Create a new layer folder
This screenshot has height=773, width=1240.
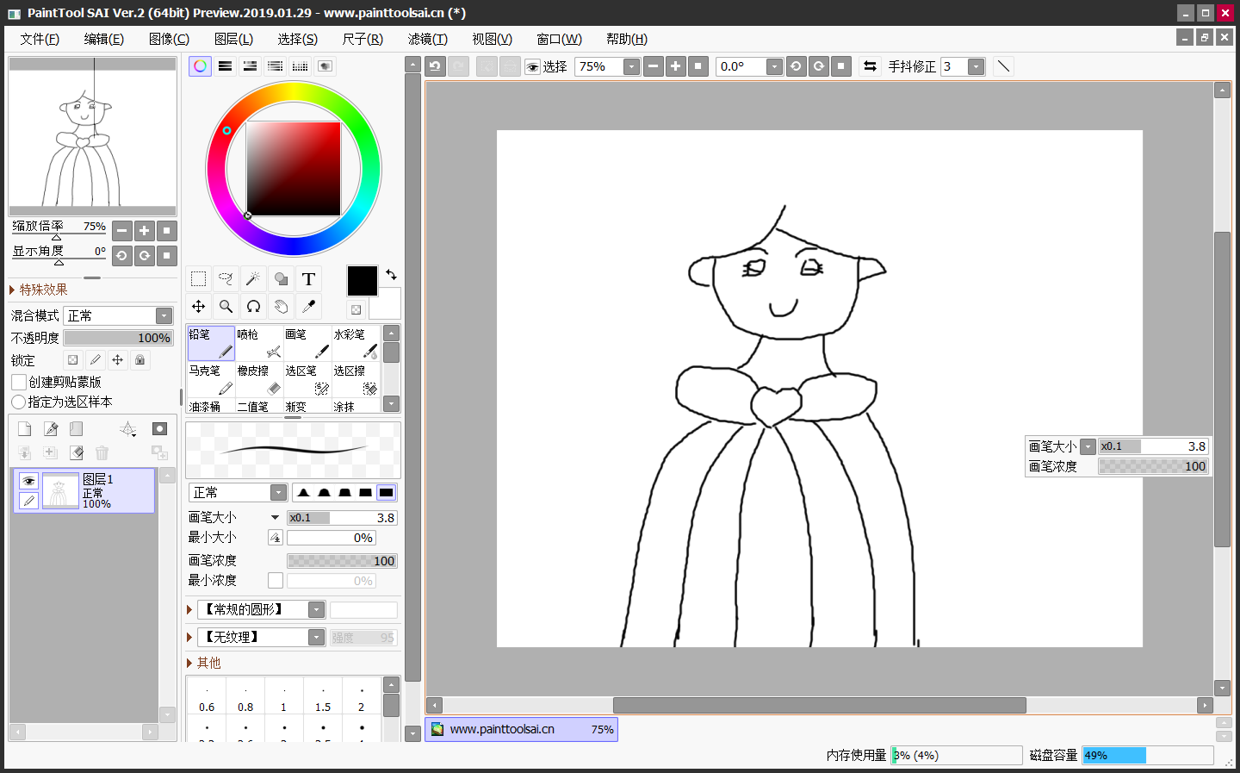(77, 429)
